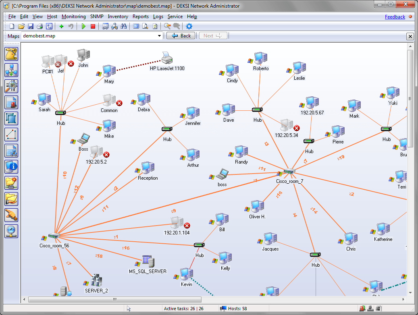Start monitoring with the green play button

[x=83, y=26]
